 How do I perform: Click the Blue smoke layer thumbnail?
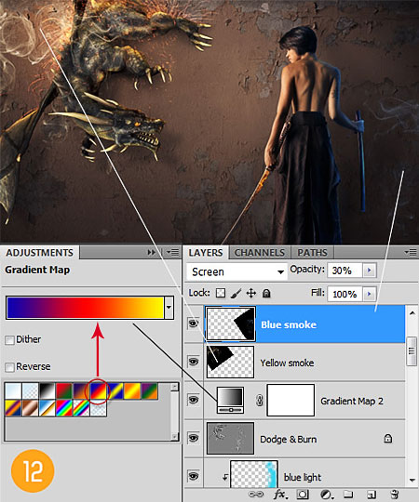coord(231,324)
